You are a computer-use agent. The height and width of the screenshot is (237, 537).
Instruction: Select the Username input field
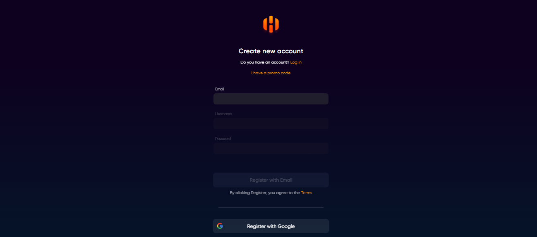pyautogui.click(x=271, y=124)
